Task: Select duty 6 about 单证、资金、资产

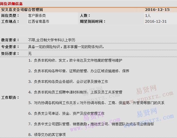Action: (x=66, y=114)
